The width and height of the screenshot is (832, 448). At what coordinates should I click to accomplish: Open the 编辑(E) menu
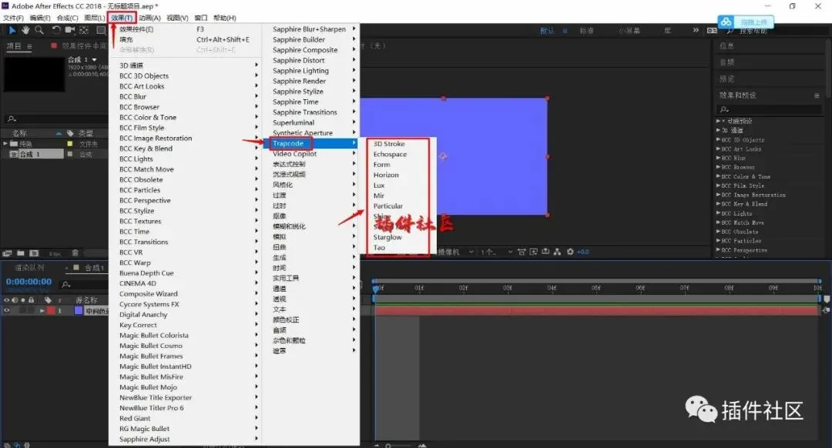click(x=40, y=18)
